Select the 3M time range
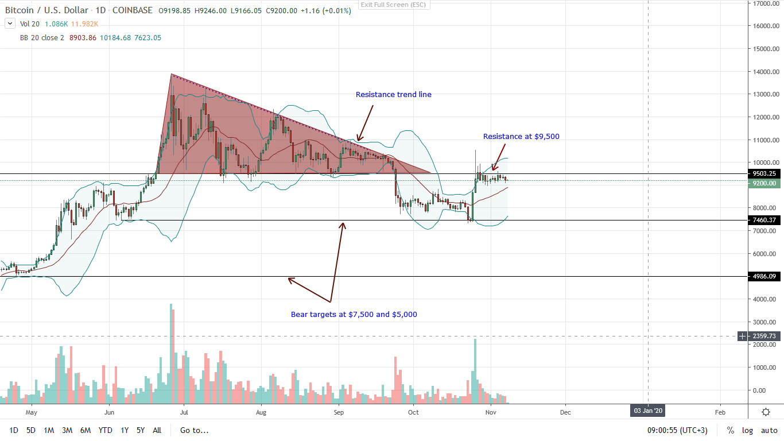 point(67,430)
